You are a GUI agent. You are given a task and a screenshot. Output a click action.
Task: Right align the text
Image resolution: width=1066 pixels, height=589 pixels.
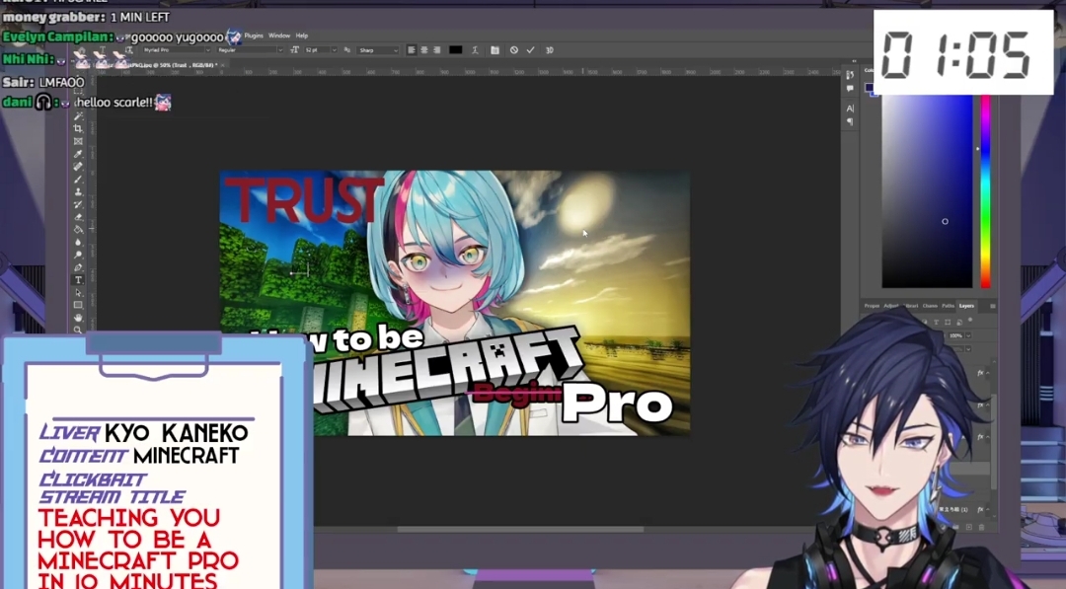[x=436, y=50]
